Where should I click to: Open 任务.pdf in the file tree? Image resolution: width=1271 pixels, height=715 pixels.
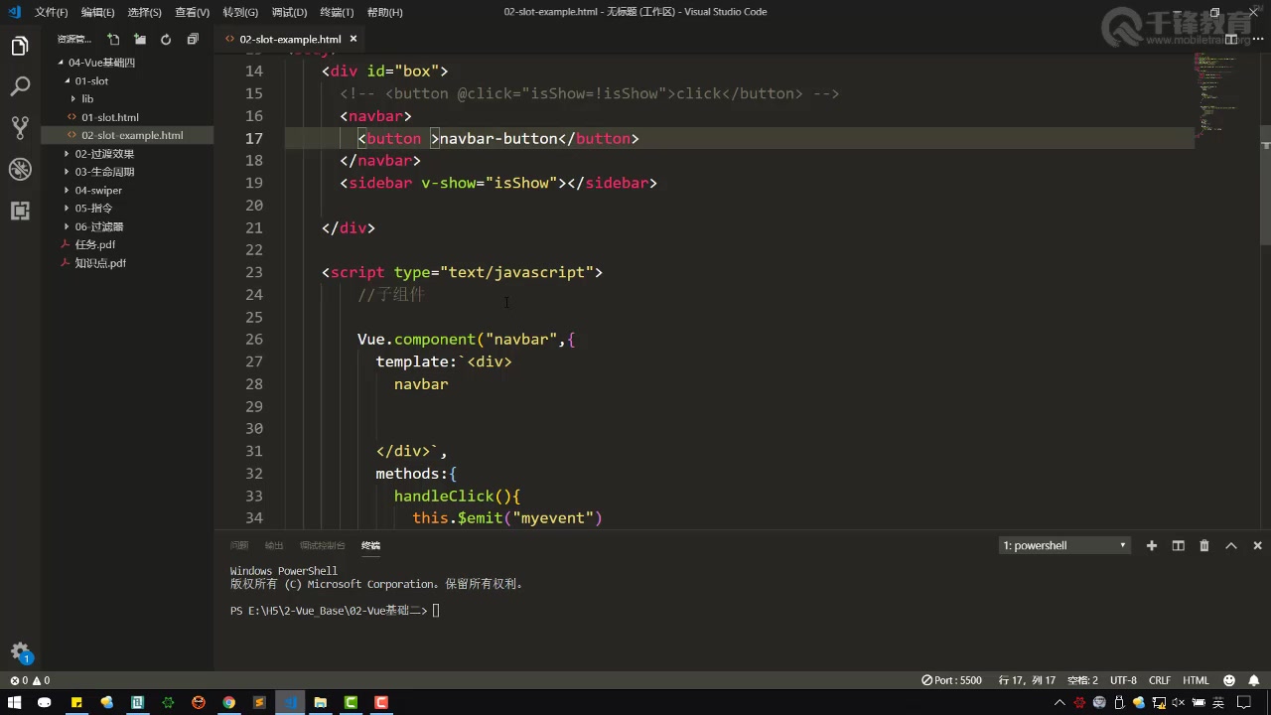(x=127, y=244)
